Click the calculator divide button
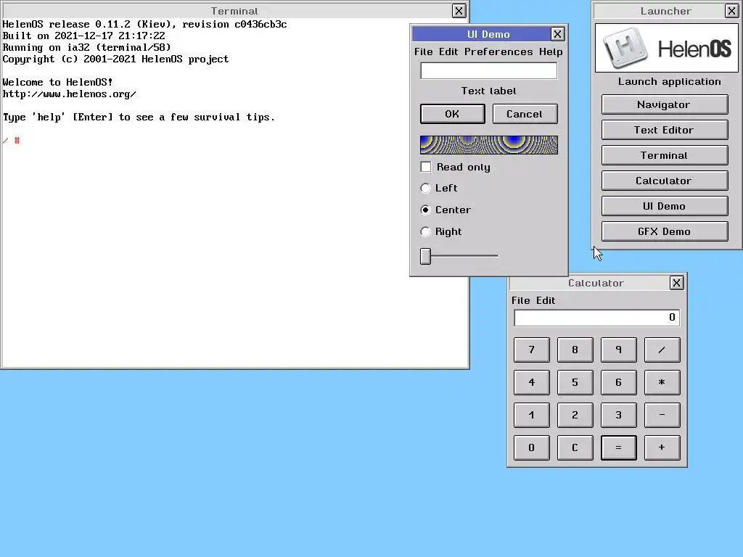Image resolution: width=743 pixels, height=557 pixels. (x=662, y=350)
